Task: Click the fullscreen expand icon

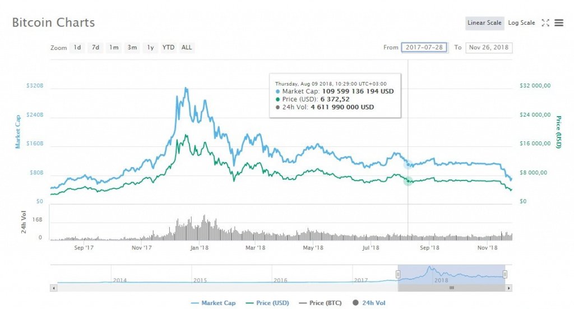Action: (x=545, y=23)
